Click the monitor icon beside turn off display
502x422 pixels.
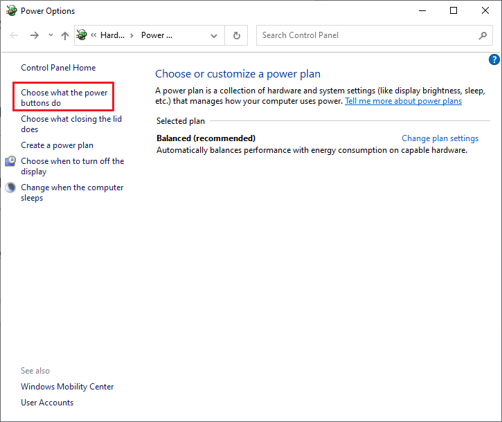point(10,161)
